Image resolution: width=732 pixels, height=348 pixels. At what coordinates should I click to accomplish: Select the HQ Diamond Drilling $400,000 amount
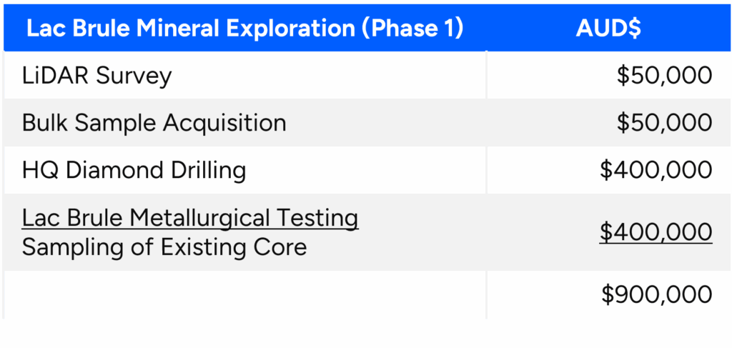pyautogui.click(x=656, y=170)
